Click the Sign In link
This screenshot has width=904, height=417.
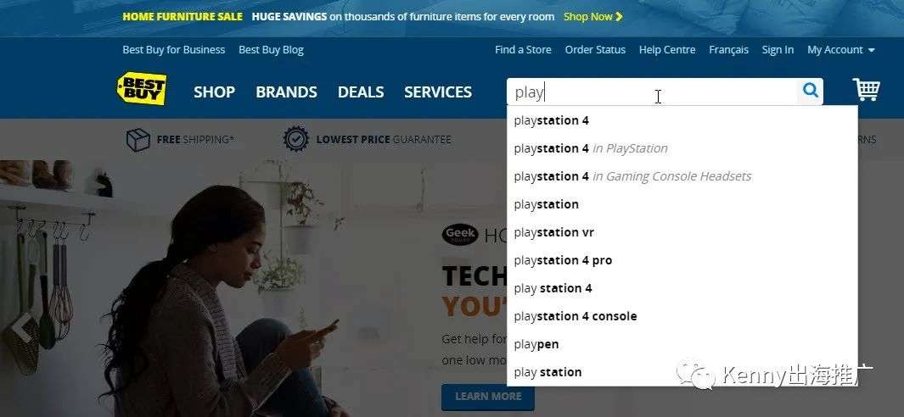pos(778,50)
